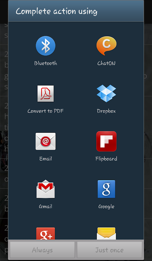Tap the Convert to PDF label
Viewport: 152px width, 261px height.
coord(45,111)
